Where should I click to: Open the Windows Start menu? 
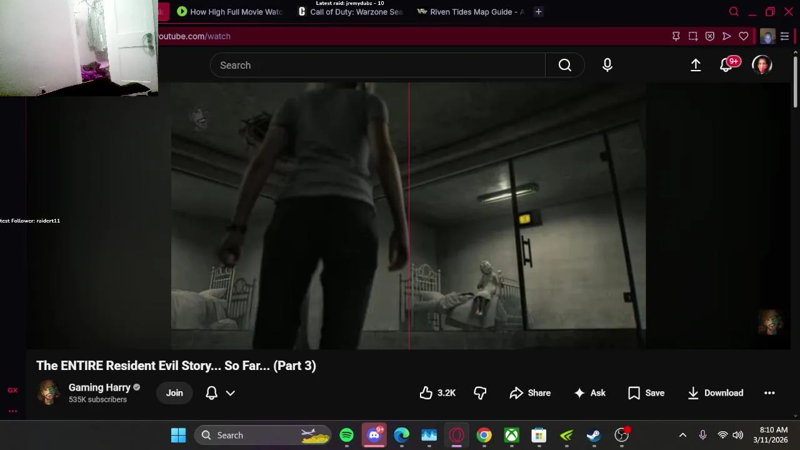tap(178, 435)
